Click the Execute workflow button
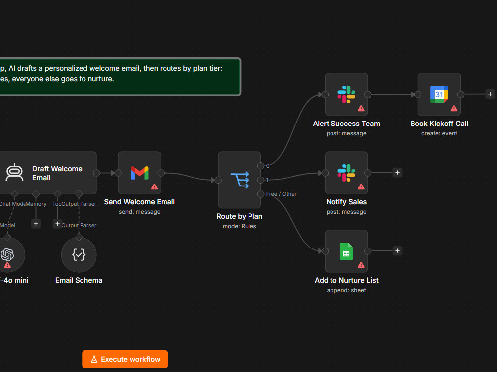Screen dimensions: 497x372 coord(125,359)
